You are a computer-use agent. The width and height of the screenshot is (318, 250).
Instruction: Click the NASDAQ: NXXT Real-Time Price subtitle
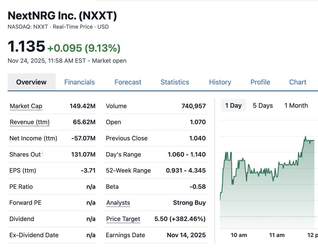tap(58, 27)
